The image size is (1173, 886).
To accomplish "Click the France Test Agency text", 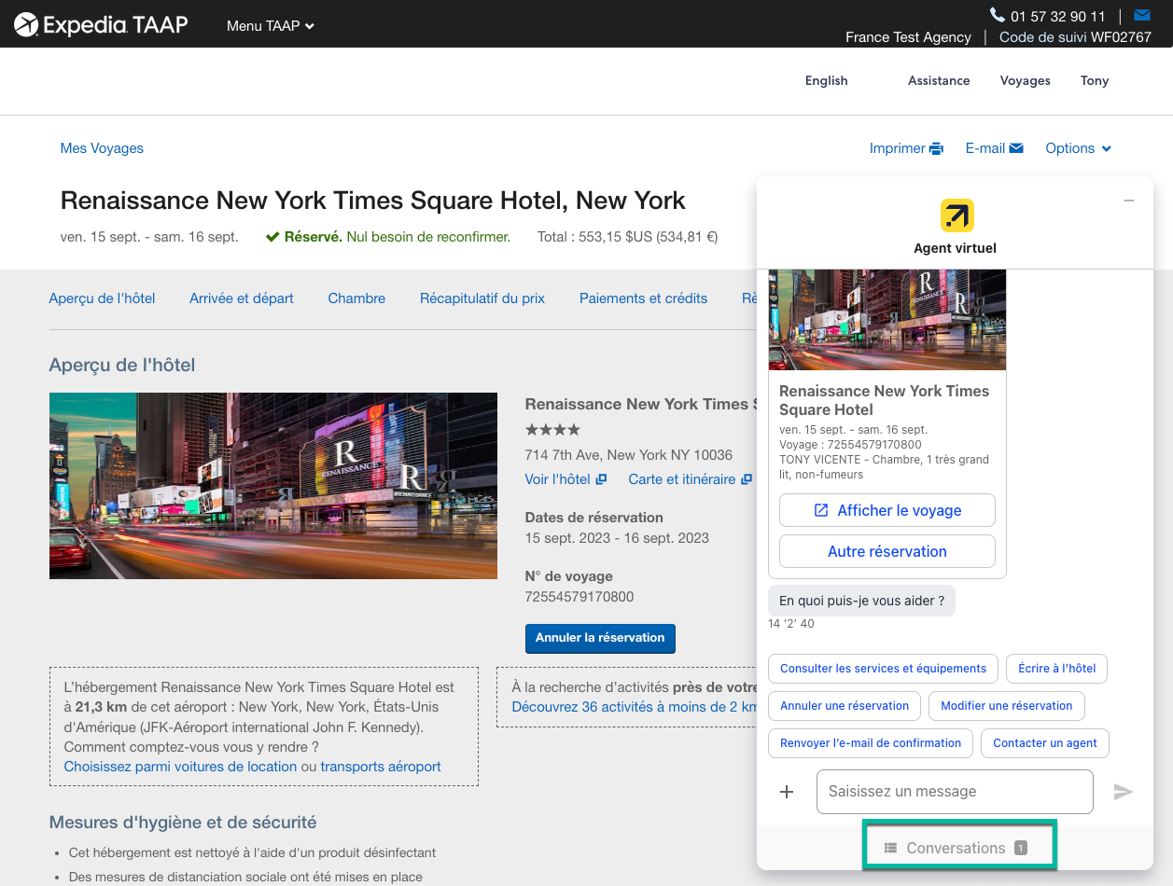I will pos(908,37).
